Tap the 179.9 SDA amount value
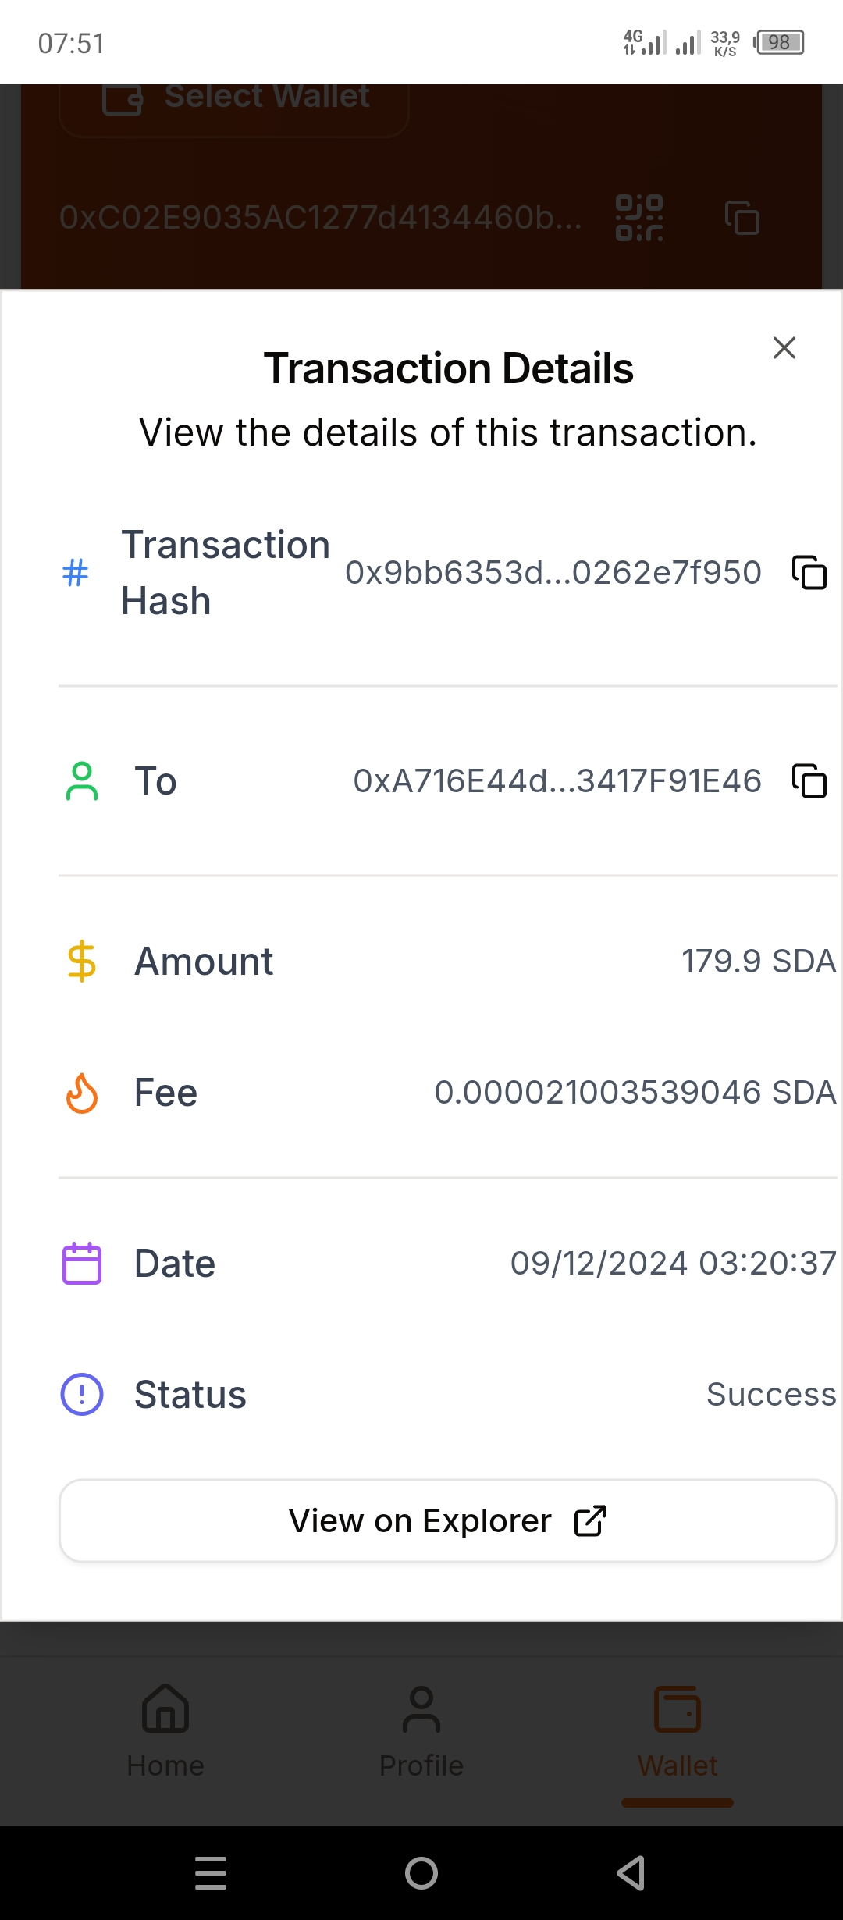Screen dimensions: 843x1920 point(758,961)
